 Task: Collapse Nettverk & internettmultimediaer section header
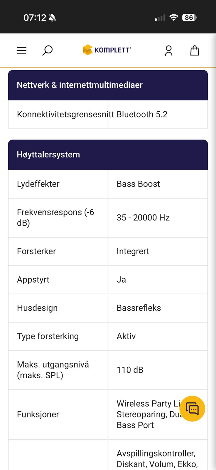coord(108,85)
